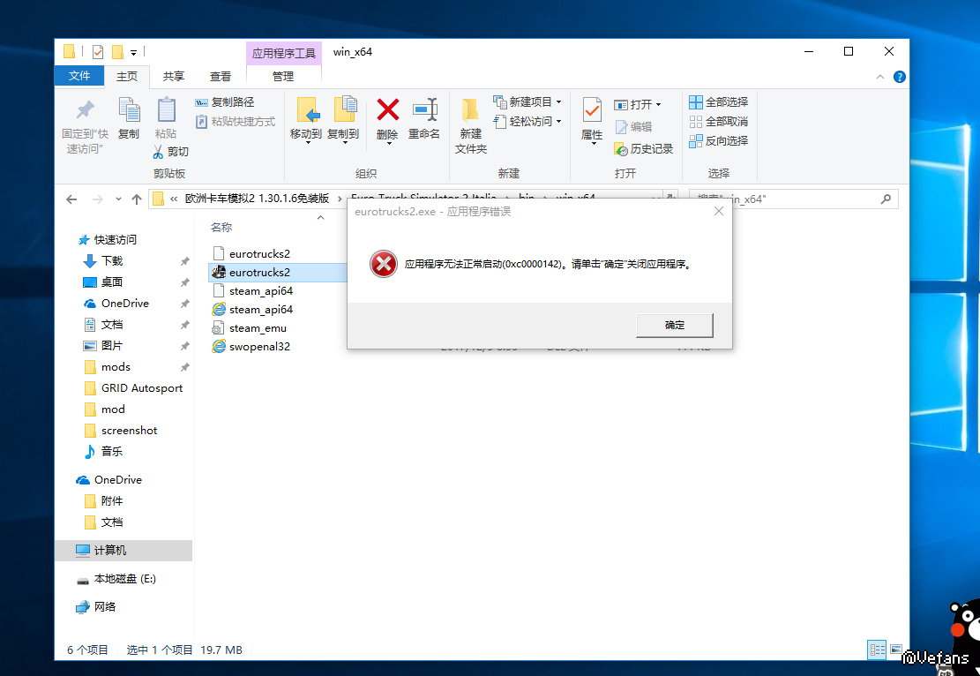This screenshot has height=676, width=980.
Task: Click 粘贴快捷方式 in the clipboard group
Action: click(236, 121)
